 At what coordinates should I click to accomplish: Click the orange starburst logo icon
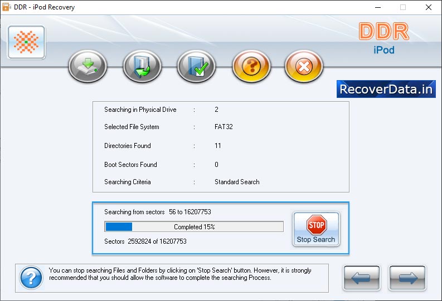pyautogui.click(x=27, y=42)
